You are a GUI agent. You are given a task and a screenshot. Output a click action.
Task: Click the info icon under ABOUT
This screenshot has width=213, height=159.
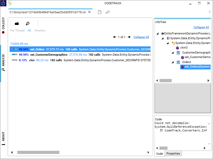(x=3, y=144)
